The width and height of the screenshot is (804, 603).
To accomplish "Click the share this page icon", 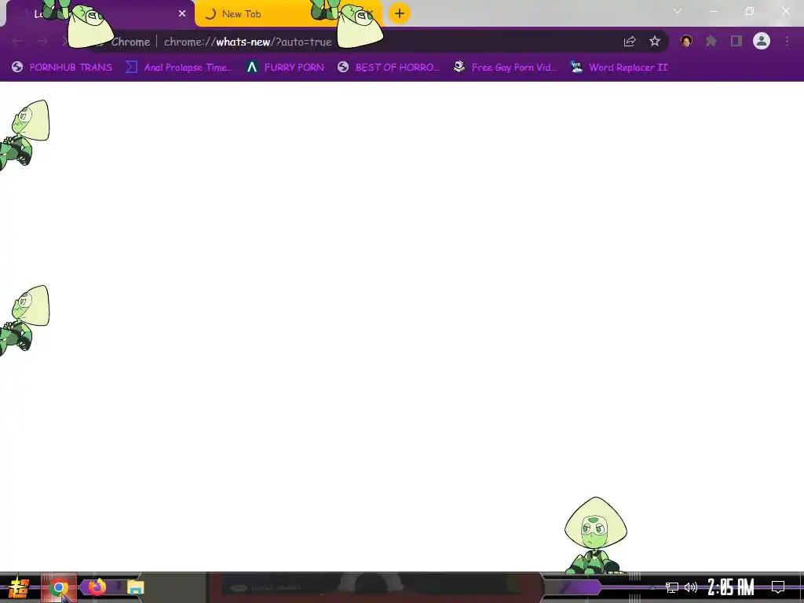I will (x=630, y=42).
